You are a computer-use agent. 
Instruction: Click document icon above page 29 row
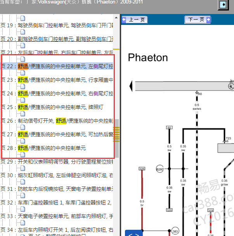[x=23, y=155]
